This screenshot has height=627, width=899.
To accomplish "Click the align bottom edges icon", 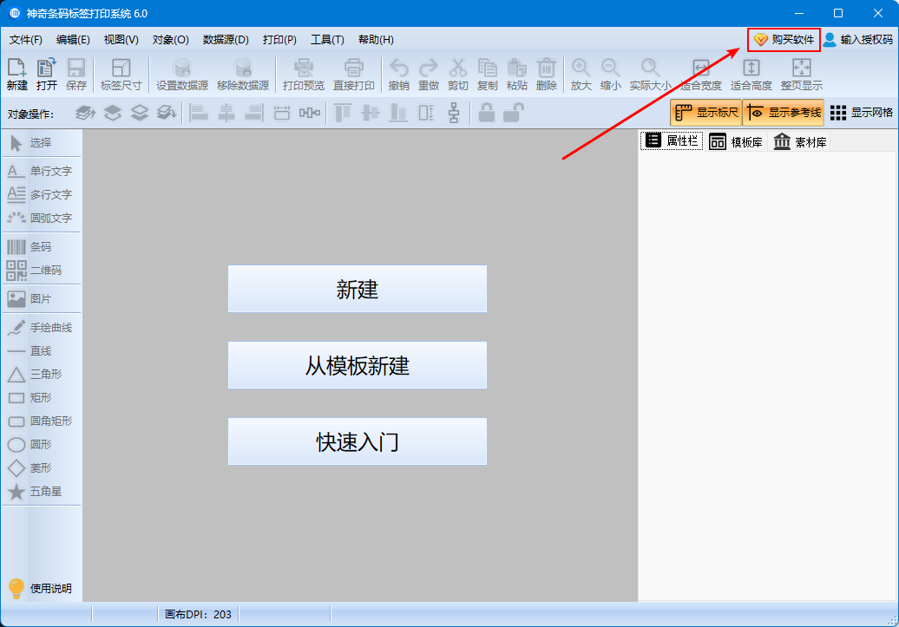I will 398,113.
